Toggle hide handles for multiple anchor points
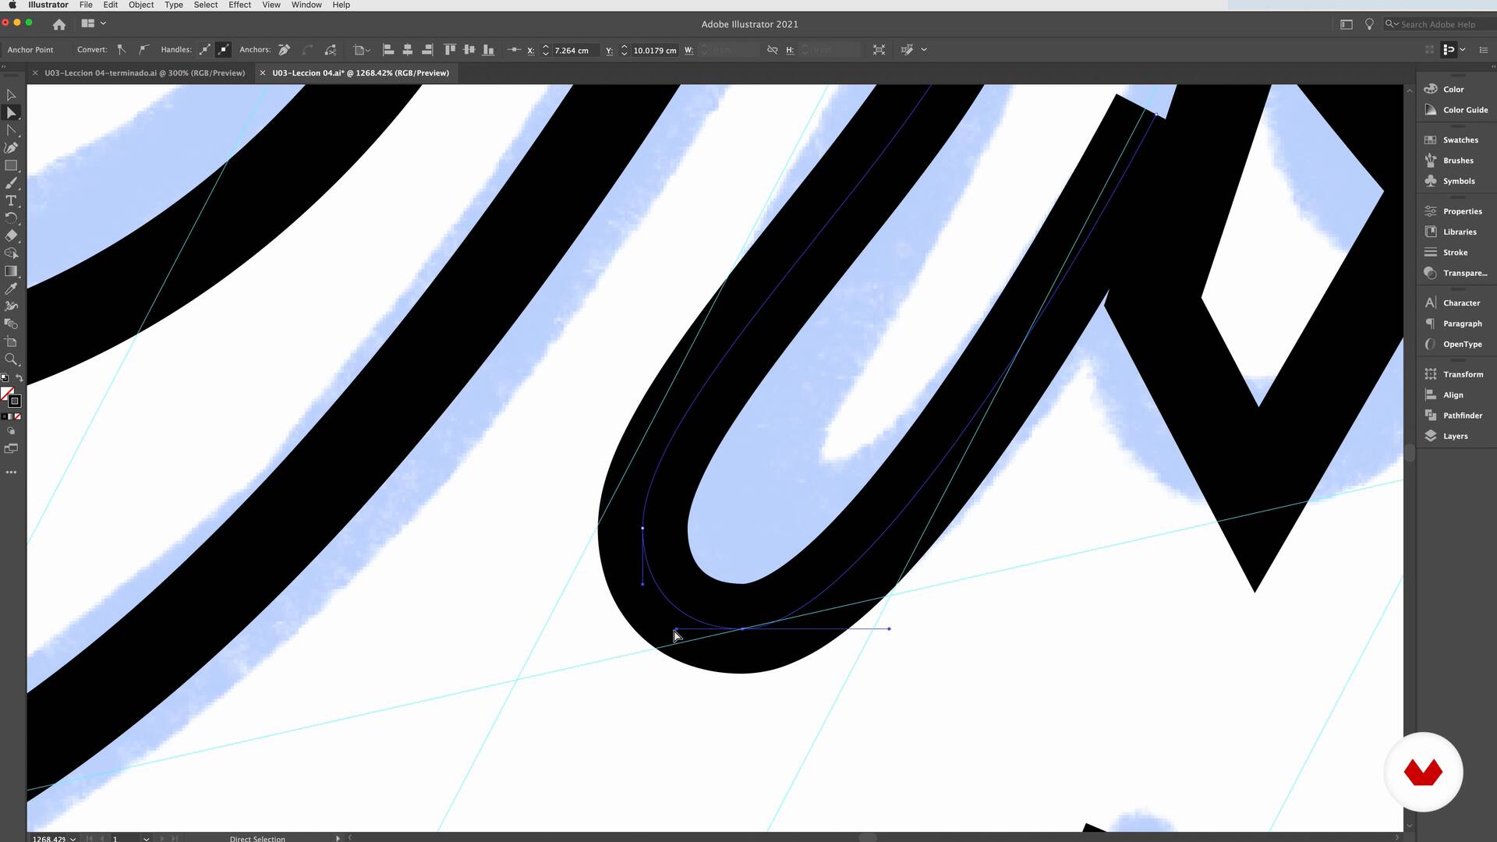 tap(223, 50)
